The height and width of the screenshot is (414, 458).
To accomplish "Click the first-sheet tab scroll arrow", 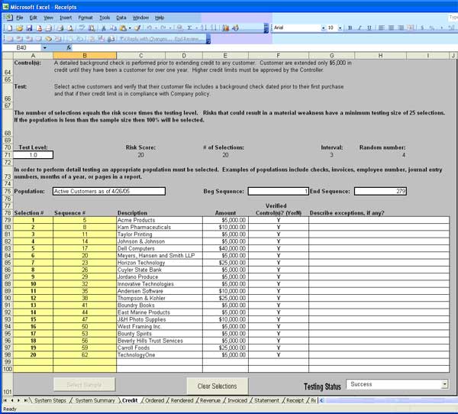I will (5, 400).
